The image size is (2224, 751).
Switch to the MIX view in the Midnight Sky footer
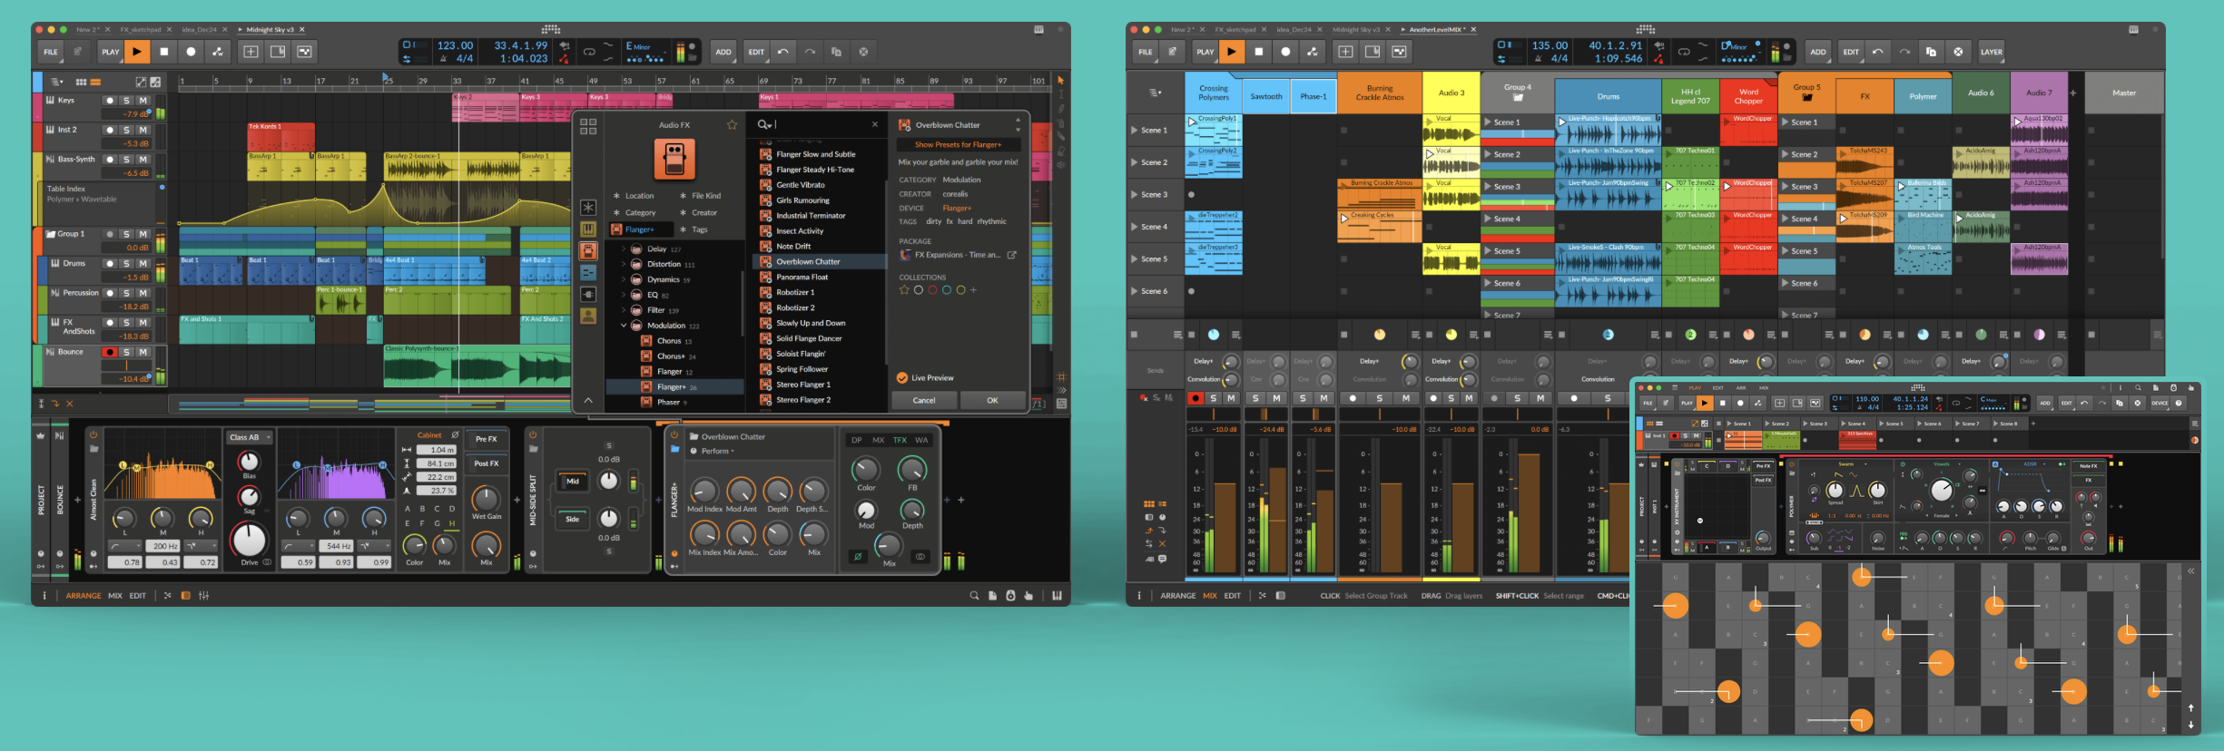coord(115,596)
